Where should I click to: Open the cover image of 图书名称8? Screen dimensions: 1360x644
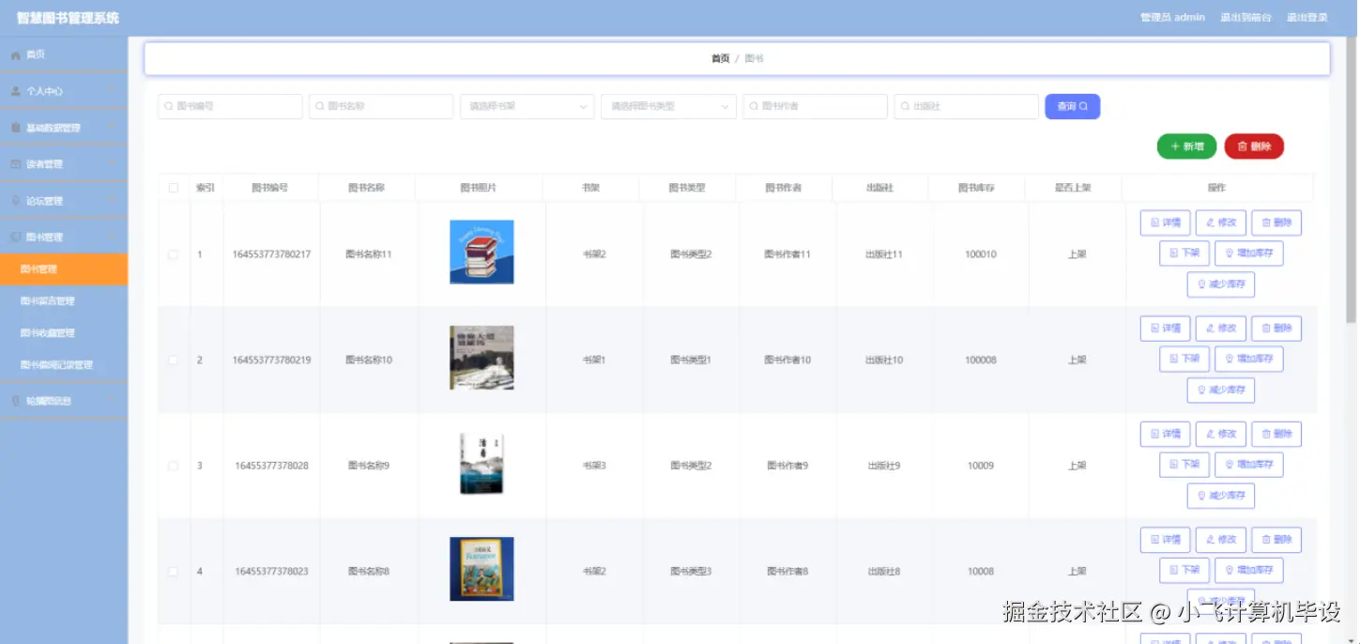(x=481, y=569)
